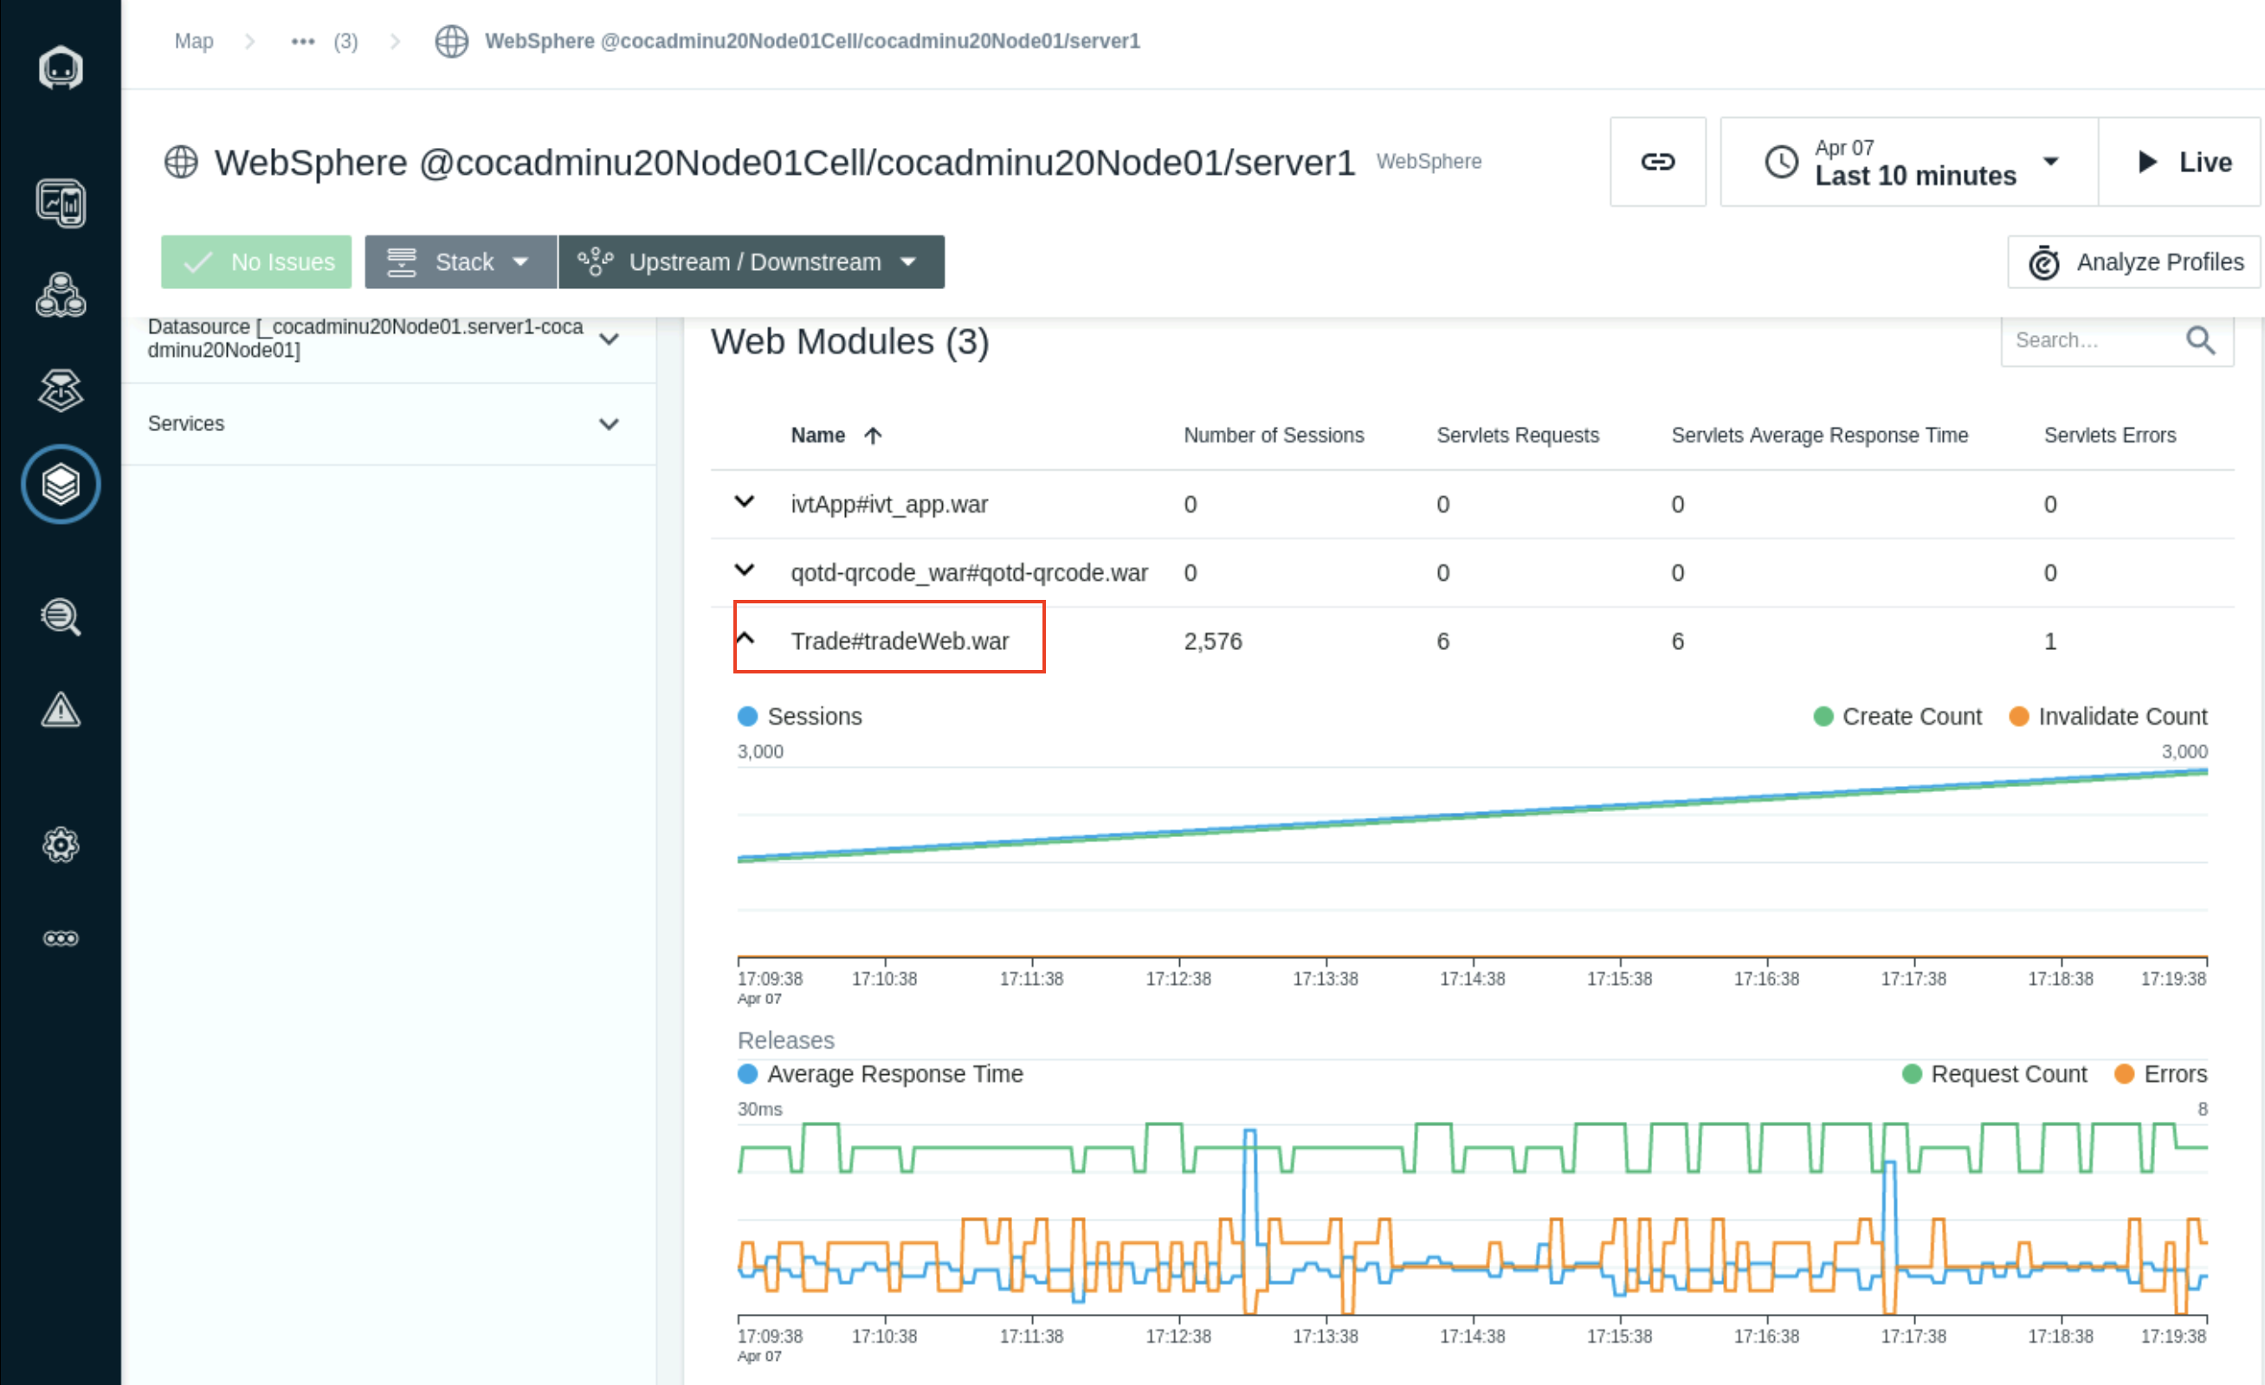Sort by Servlets Errors column
Image resolution: width=2265 pixels, height=1385 pixels.
click(x=2111, y=435)
